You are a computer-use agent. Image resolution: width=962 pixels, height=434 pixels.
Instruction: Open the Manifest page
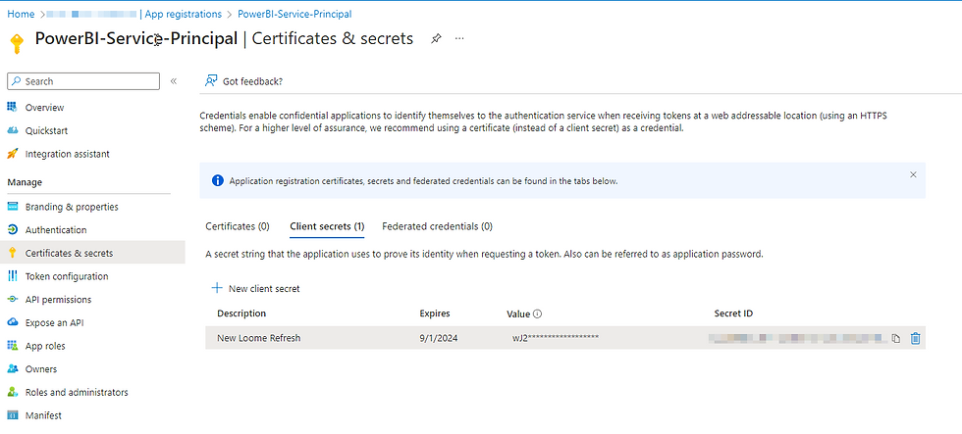pos(43,416)
